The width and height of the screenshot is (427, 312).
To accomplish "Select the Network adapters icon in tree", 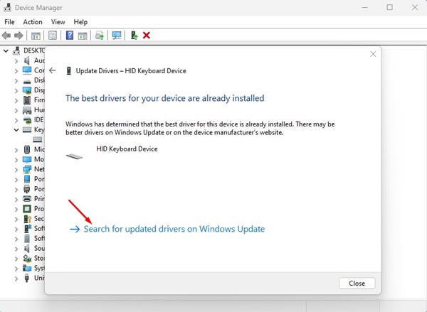I will [27, 169].
